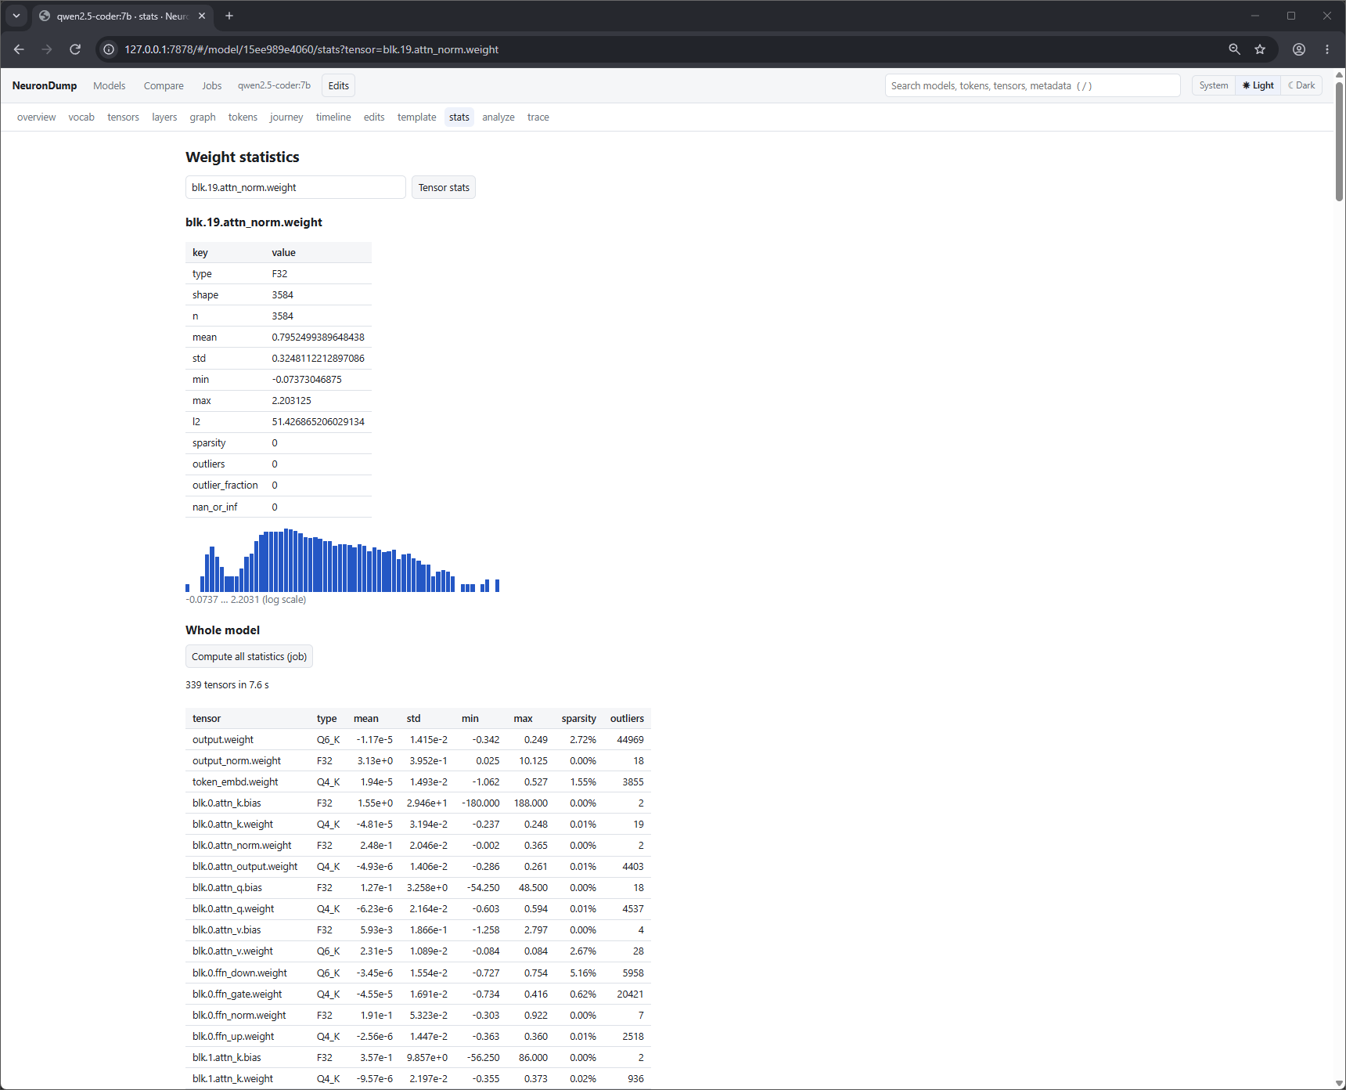Viewport: 1346px width, 1090px height.
Task: Switch to the edits tab
Action: [374, 117]
